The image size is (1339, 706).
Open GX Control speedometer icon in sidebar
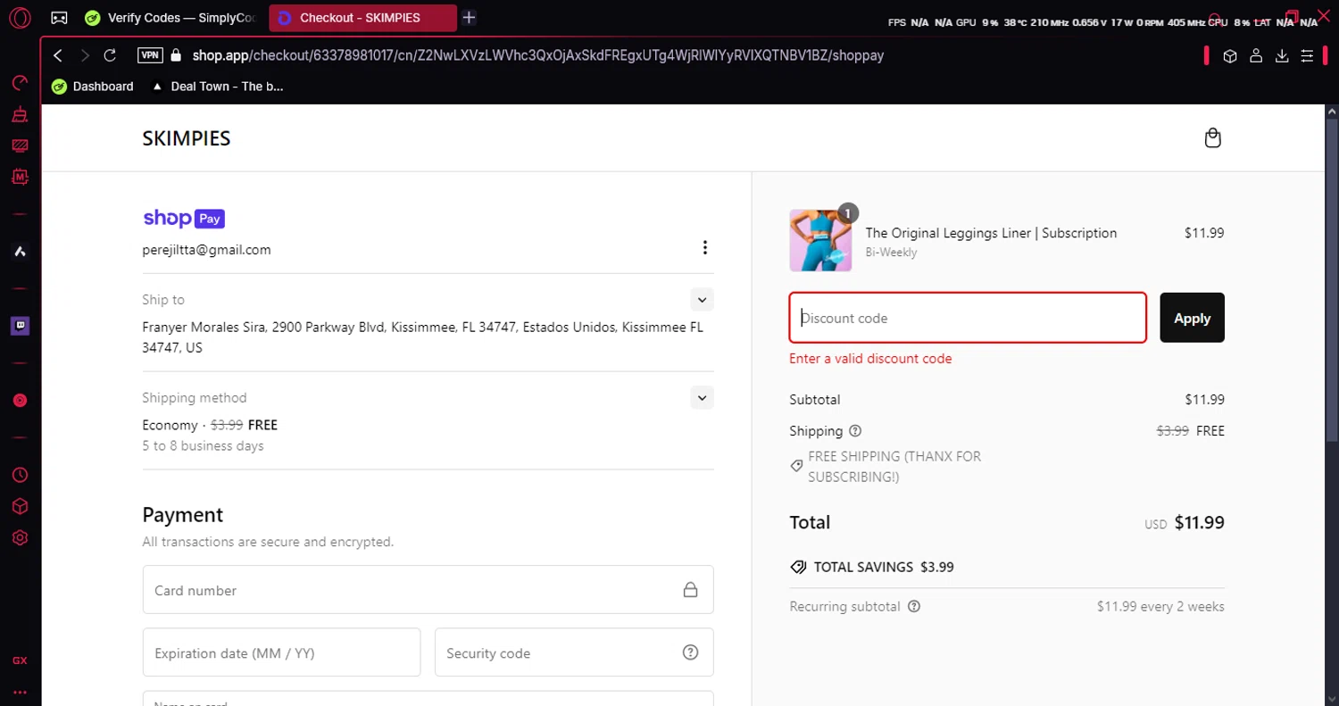20,83
